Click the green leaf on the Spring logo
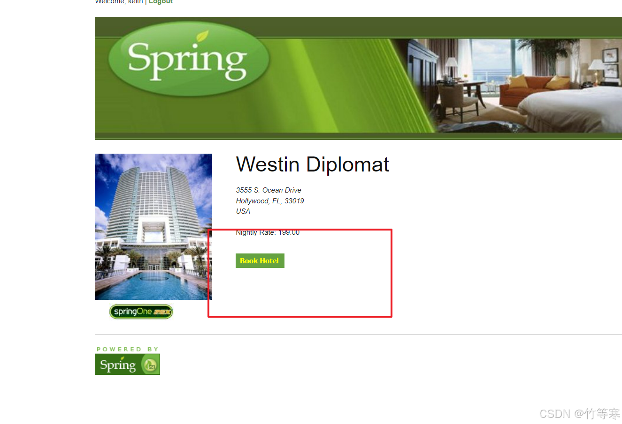 (x=202, y=36)
